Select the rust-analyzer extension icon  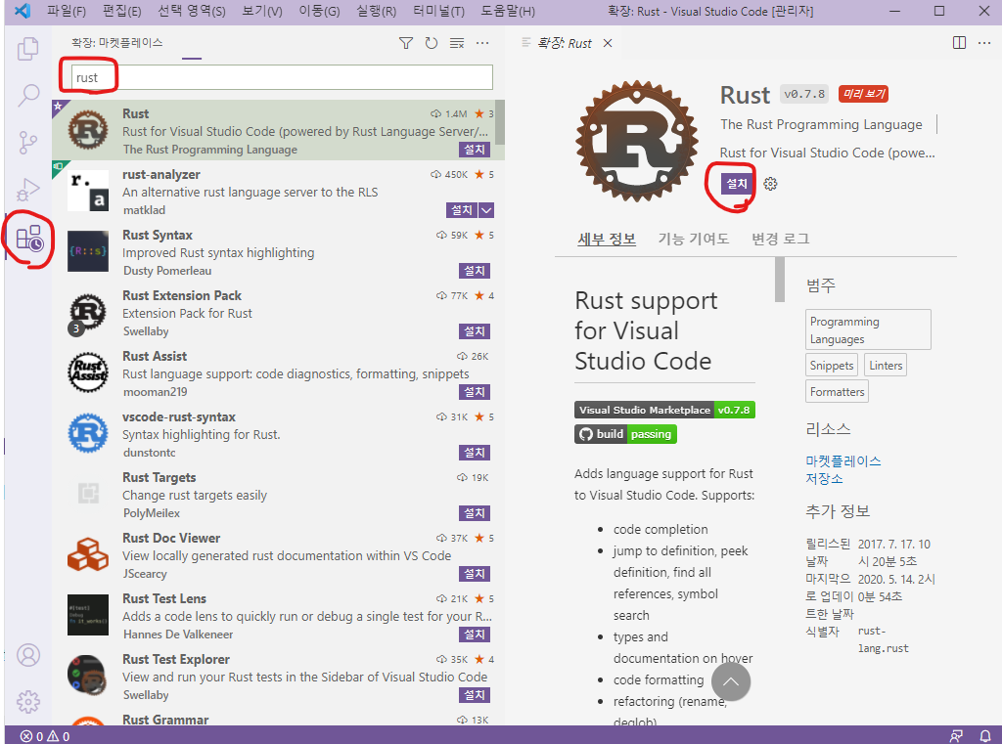pos(88,191)
